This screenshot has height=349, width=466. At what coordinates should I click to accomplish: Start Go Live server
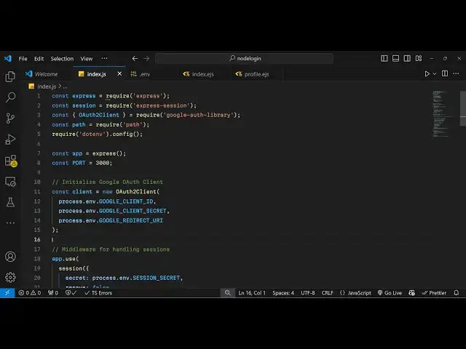click(390, 293)
